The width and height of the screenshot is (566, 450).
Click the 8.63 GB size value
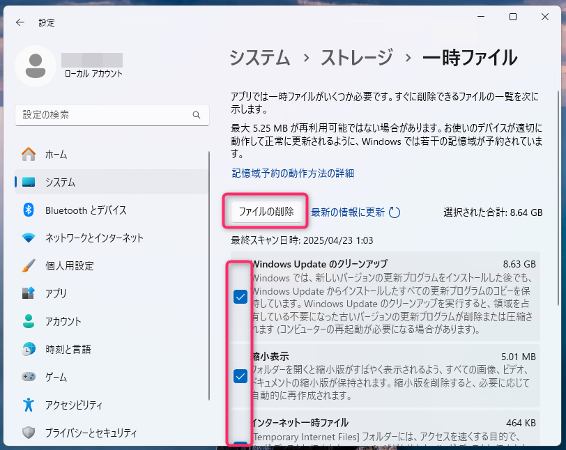click(519, 264)
